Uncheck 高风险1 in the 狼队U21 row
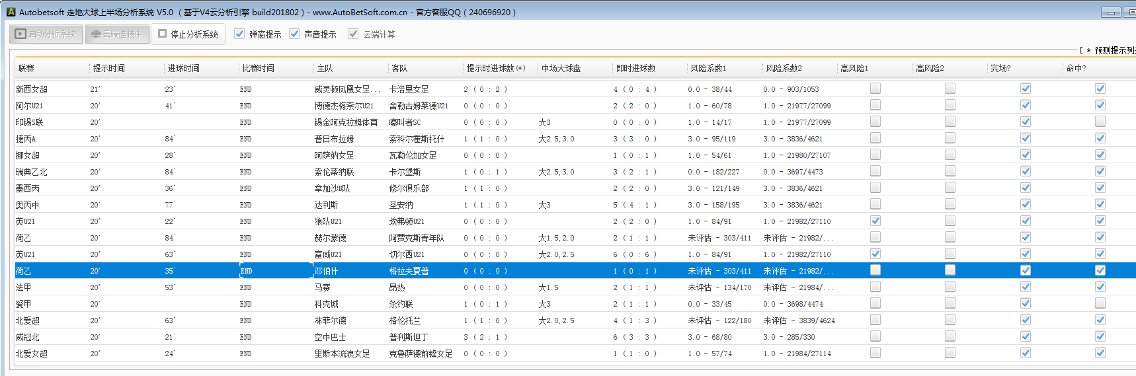Viewport: 1136px width, 376px height. point(875,221)
